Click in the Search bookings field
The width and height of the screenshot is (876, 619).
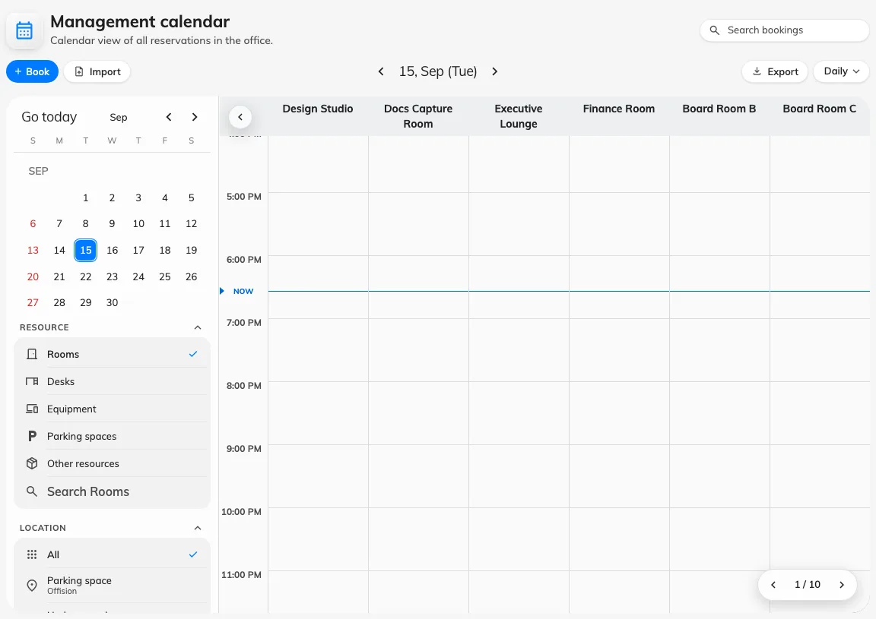pyautogui.click(x=784, y=30)
